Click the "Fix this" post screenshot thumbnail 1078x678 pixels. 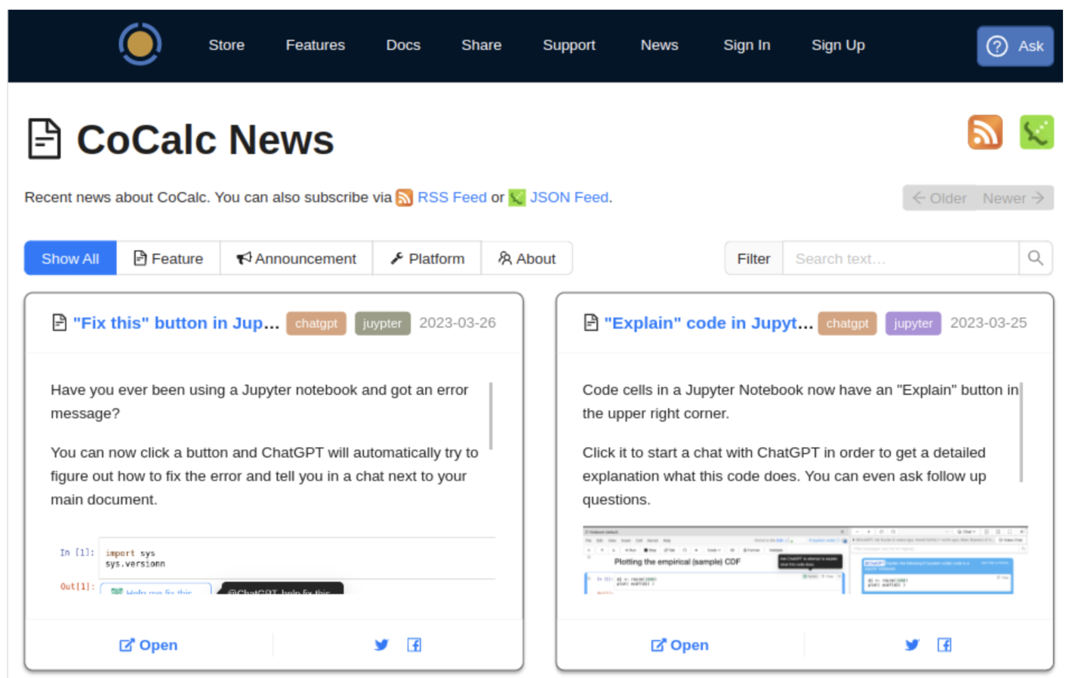(276, 566)
